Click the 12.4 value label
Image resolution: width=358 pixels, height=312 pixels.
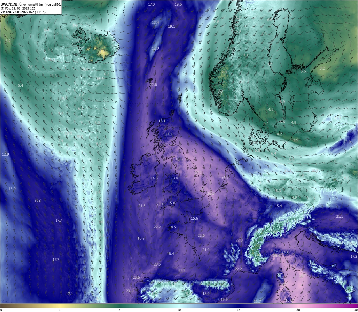155,23
